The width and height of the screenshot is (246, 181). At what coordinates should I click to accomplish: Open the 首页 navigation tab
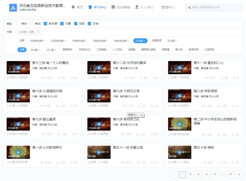coord(77,7)
